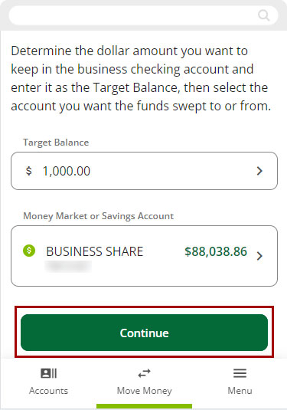
Task: Select the Menu tab label
Action: 240,391
